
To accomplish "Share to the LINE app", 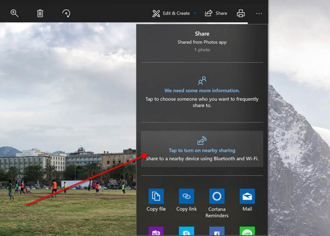I will [247, 231].
